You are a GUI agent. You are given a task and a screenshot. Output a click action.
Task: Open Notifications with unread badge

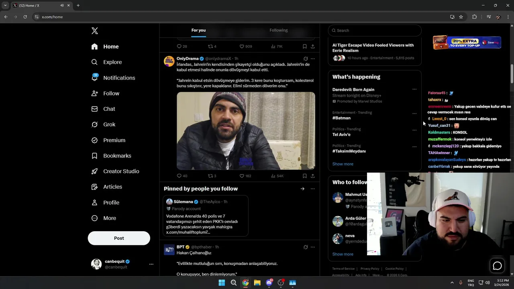tap(113, 78)
